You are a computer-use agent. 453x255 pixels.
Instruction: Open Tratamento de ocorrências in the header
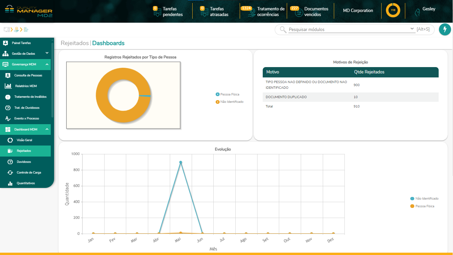pos(263,12)
